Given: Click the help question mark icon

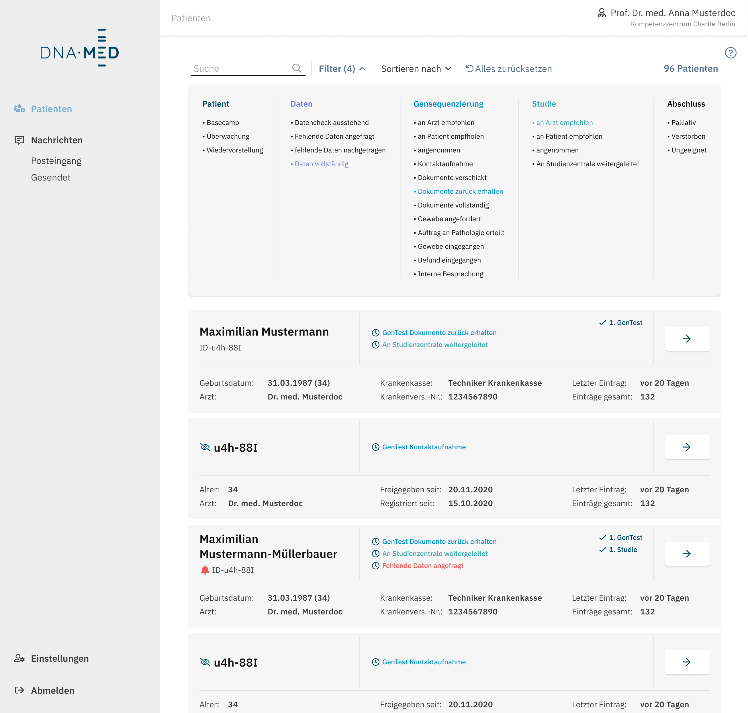Looking at the screenshot, I should pyautogui.click(x=730, y=53).
